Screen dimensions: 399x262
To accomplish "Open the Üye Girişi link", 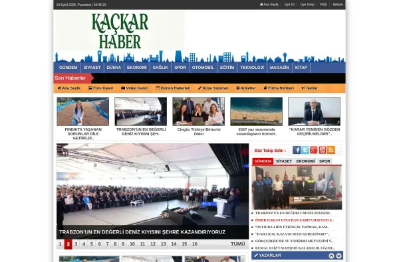I will [x=307, y=5].
